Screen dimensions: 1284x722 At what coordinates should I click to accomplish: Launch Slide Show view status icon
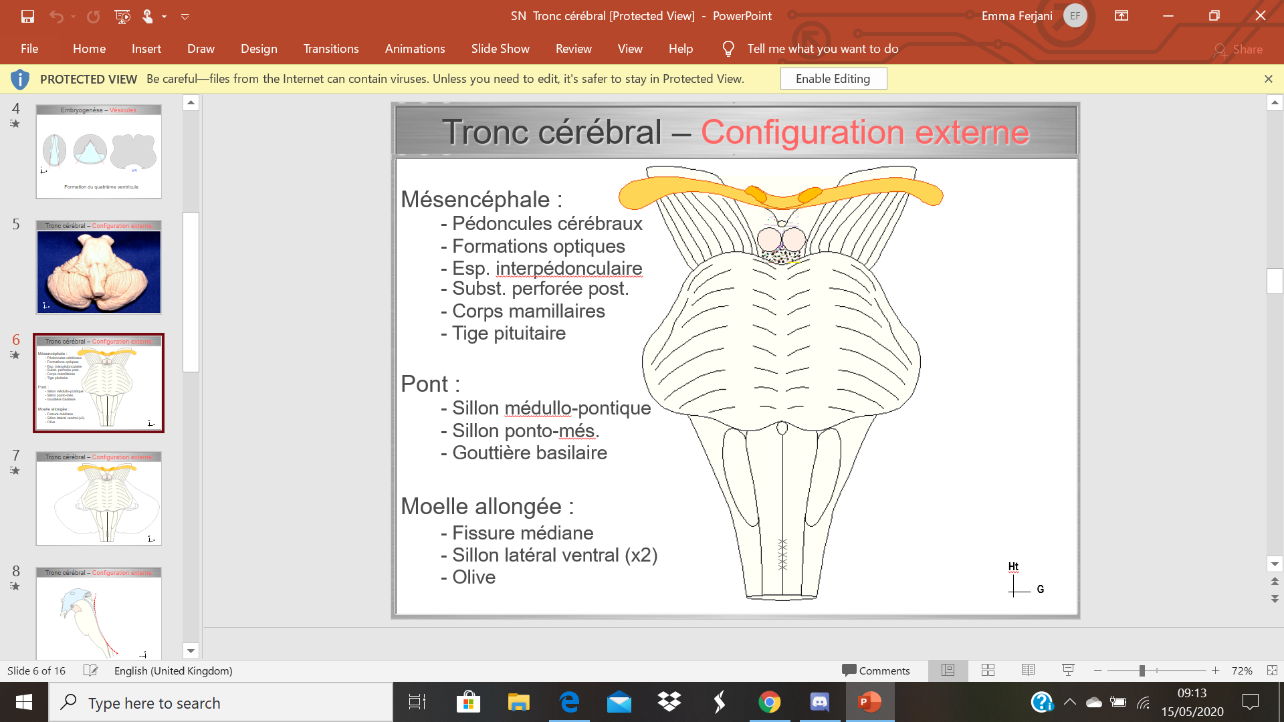pyautogui.click(x=1068, y=671)
